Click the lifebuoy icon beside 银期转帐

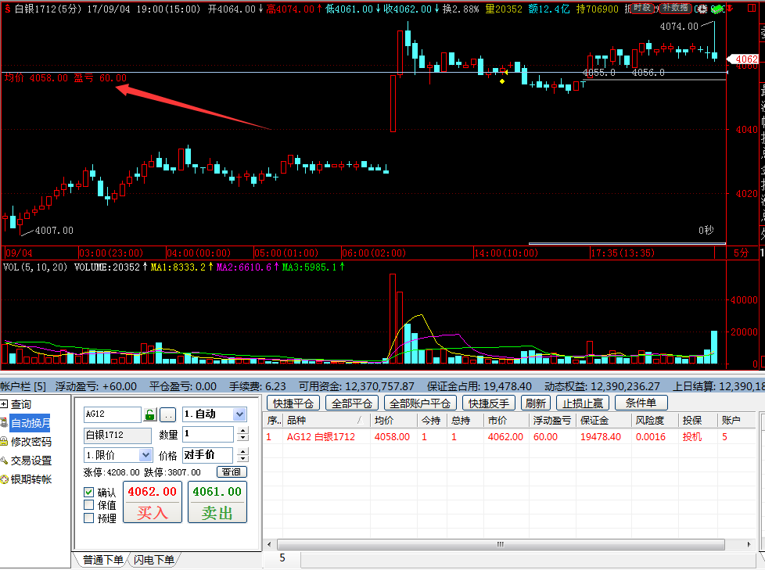pos(4,479)
